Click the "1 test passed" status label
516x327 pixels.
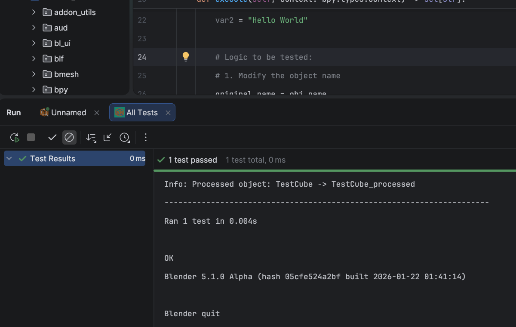[193, 160]
